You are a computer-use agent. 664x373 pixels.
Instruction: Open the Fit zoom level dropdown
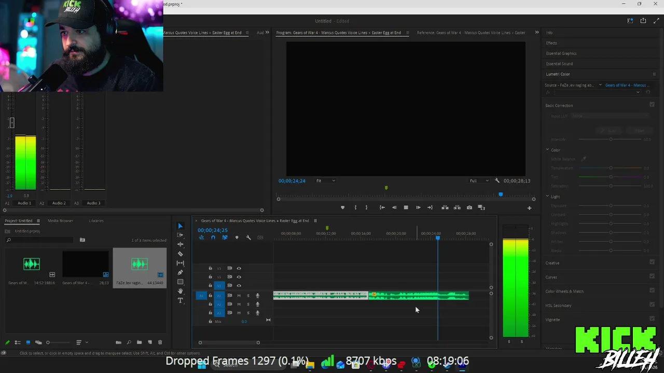point(326,181)
